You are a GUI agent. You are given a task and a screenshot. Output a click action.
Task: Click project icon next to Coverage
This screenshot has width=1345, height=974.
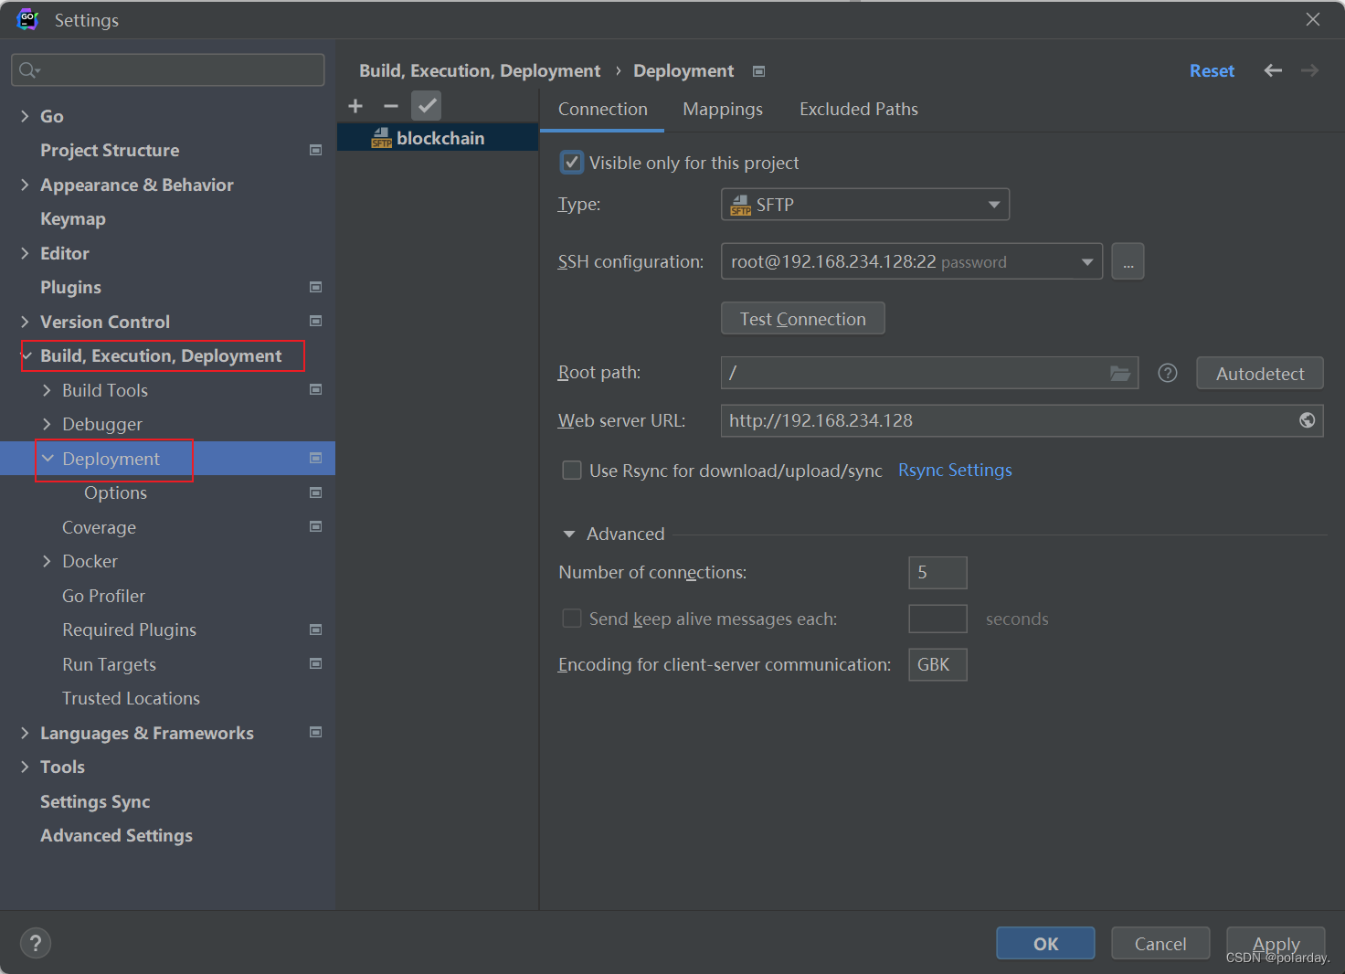pos(315,526)
